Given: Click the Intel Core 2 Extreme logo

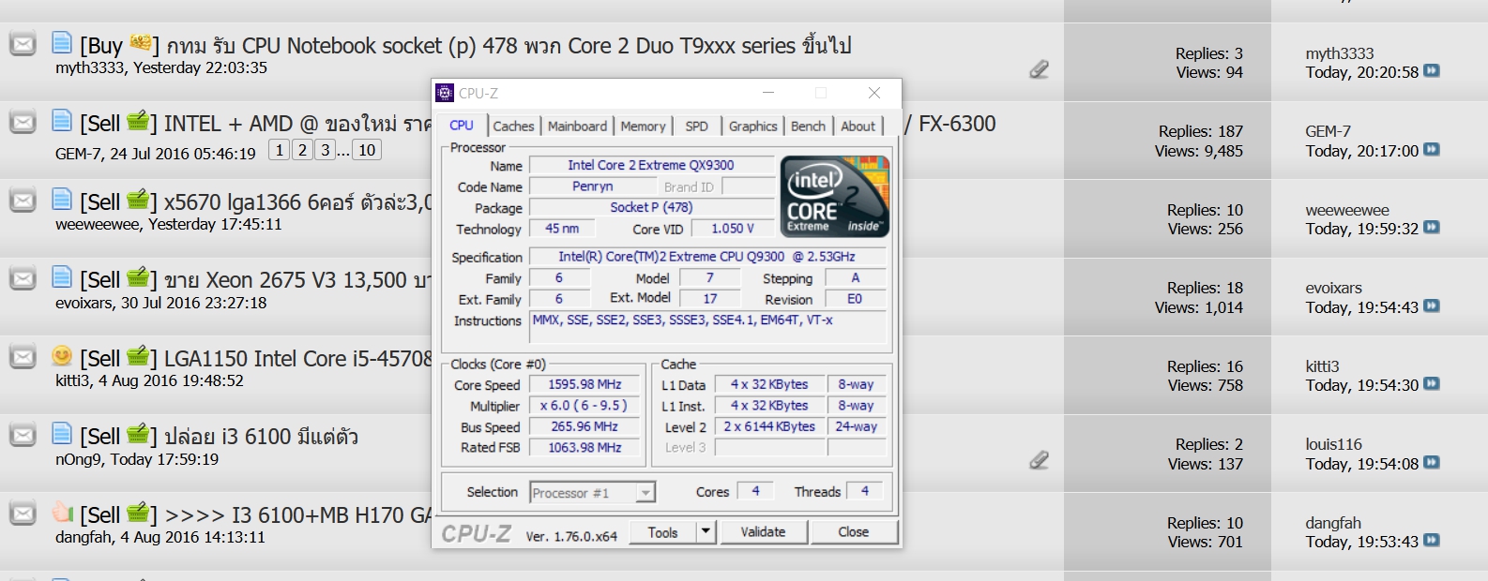Looking at the screenshot, I should 834,197.
